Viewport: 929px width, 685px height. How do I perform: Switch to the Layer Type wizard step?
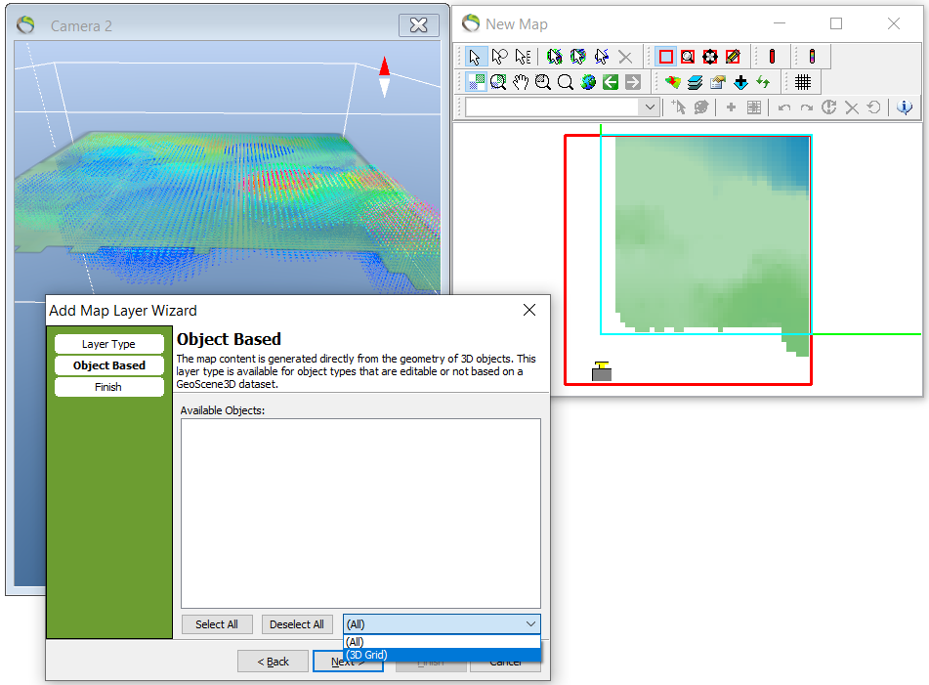tap(108, 343)
